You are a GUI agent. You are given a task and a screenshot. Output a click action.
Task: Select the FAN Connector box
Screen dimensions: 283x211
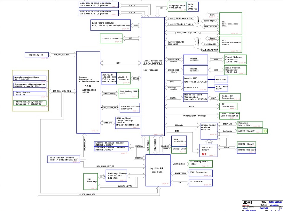click(x=200, y=173)
